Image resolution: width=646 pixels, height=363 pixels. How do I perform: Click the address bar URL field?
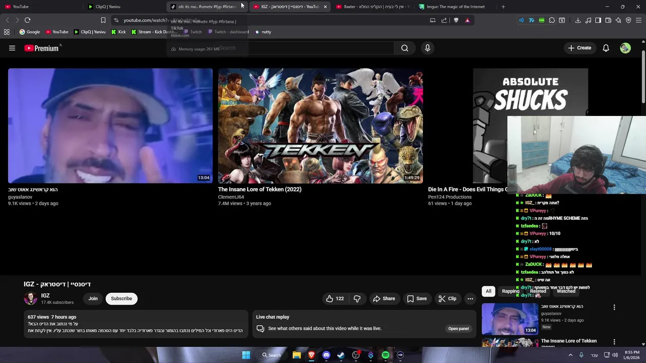pyautogui.click(x=273, y=20)
